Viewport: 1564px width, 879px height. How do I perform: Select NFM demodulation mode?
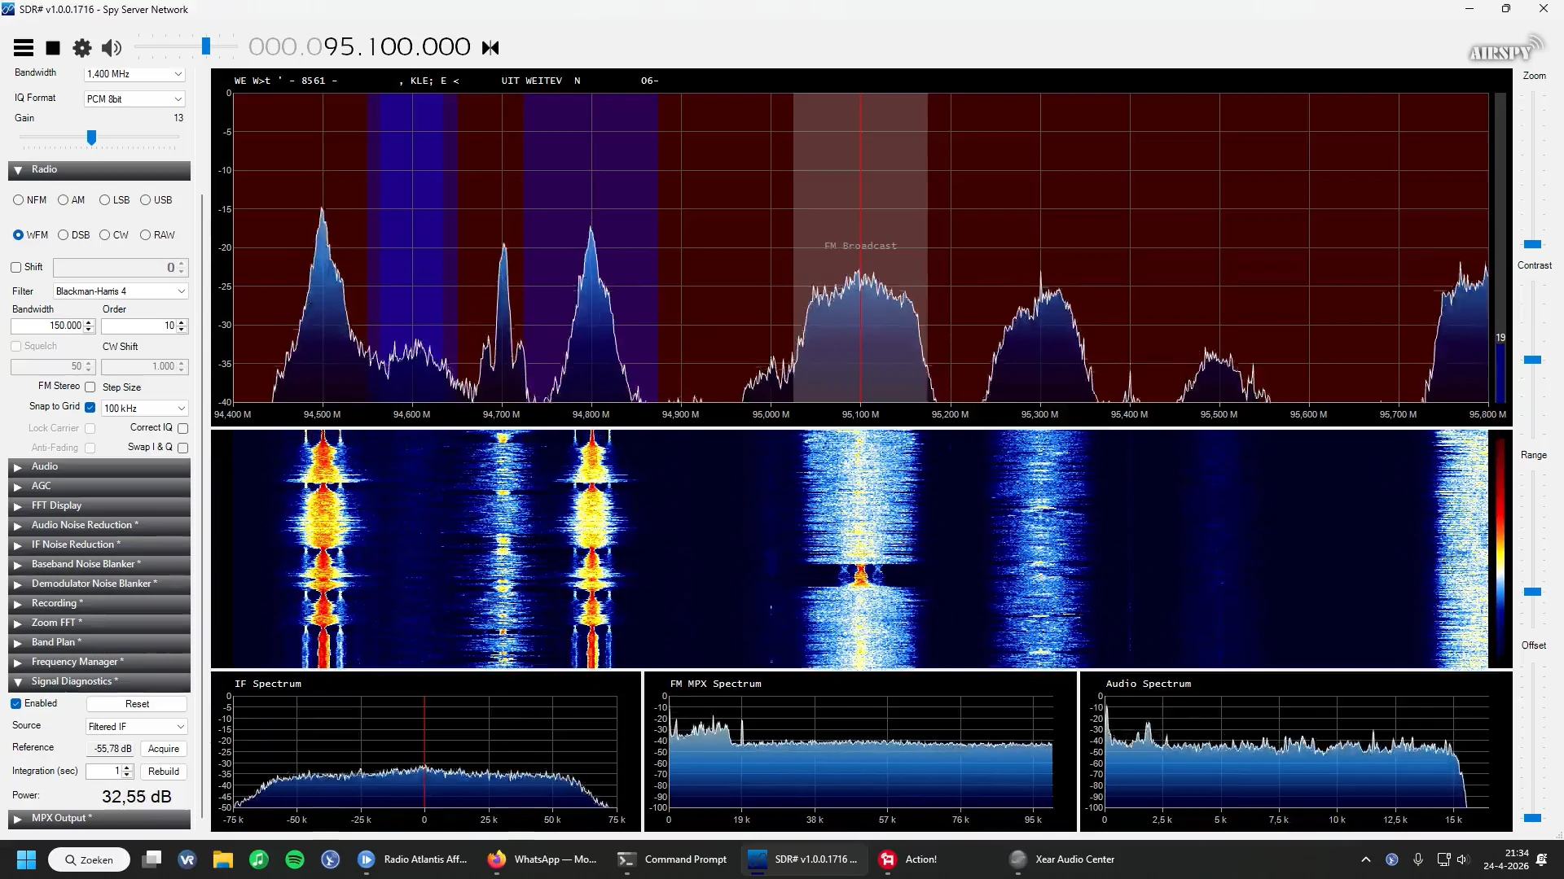30,200
